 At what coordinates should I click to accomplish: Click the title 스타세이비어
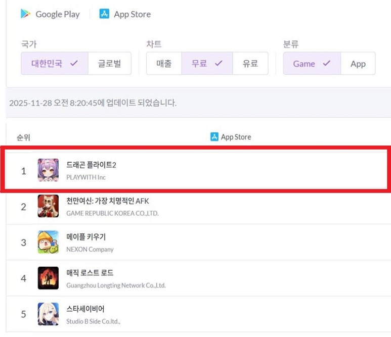pos(85,309)
